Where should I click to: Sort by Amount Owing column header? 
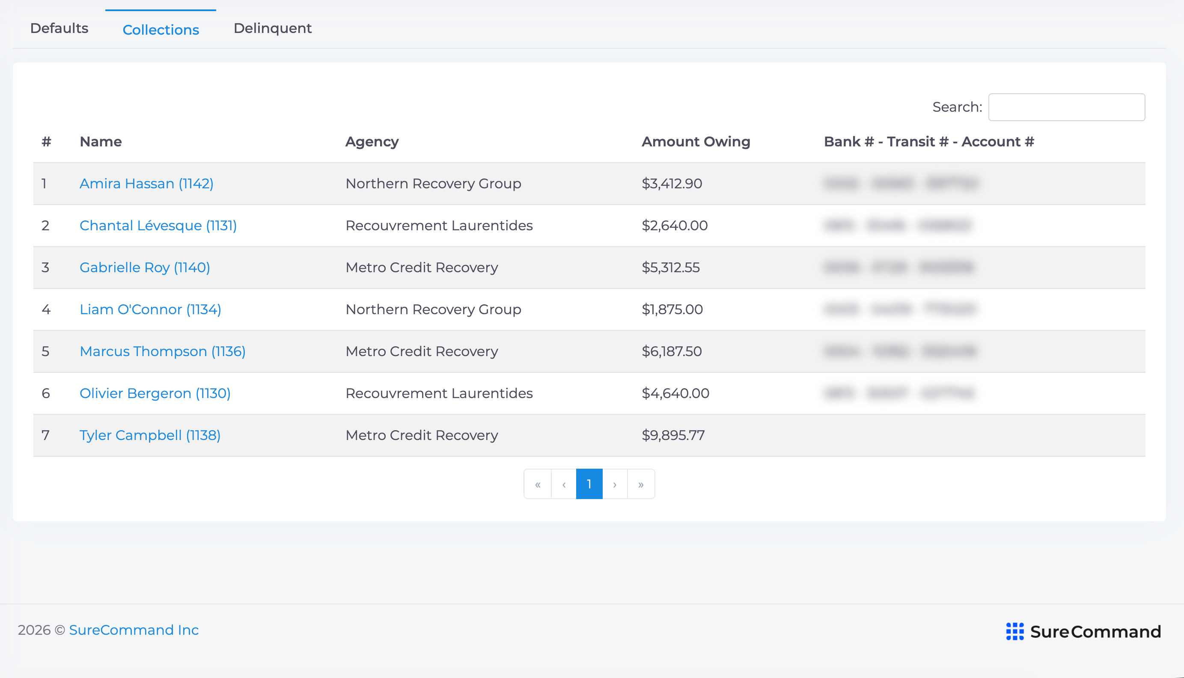click(696, 142)
